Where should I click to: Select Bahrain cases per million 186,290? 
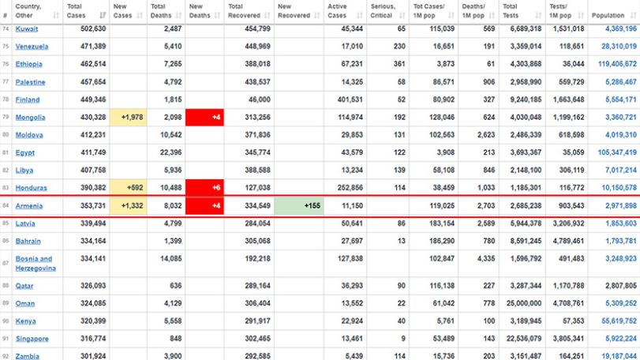(442, 241)
